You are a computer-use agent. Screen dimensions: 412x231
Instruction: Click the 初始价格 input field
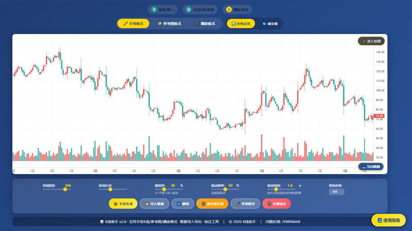click(x=336, y=192)
